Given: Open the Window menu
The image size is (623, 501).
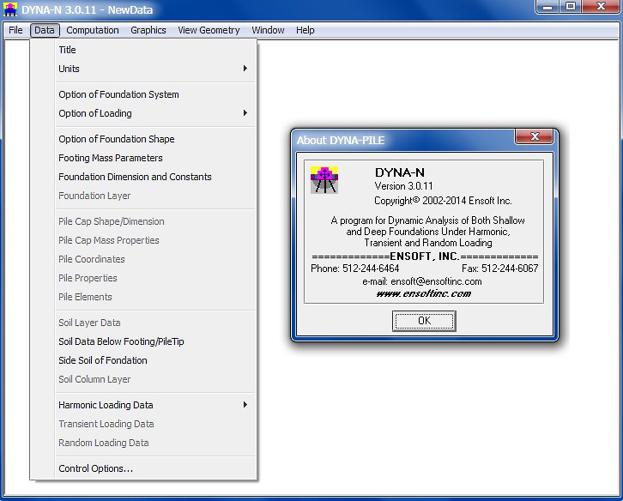Looking at the screenshot, I should [x=268, y=30].
